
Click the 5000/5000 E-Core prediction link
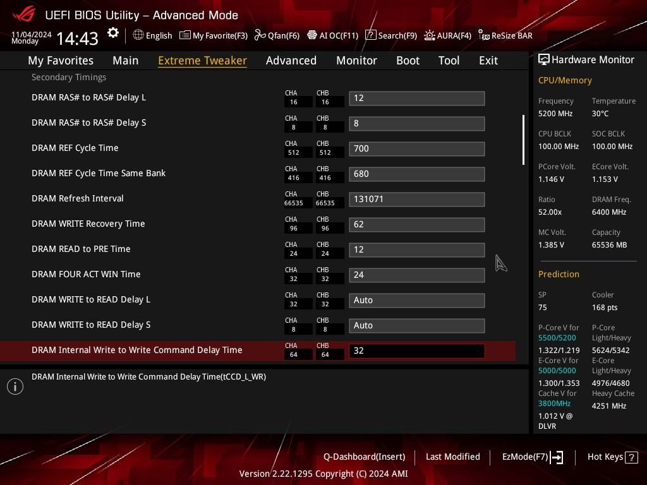point(557,371)
